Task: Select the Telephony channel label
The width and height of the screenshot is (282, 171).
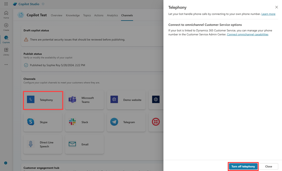Action: (x=46, y=100)
